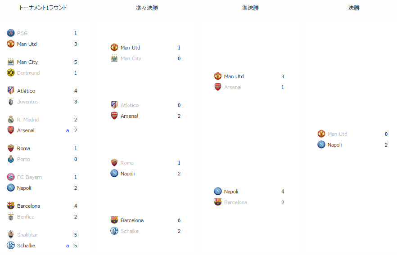Click the blue 'a' marker beside Schalke

68,246
